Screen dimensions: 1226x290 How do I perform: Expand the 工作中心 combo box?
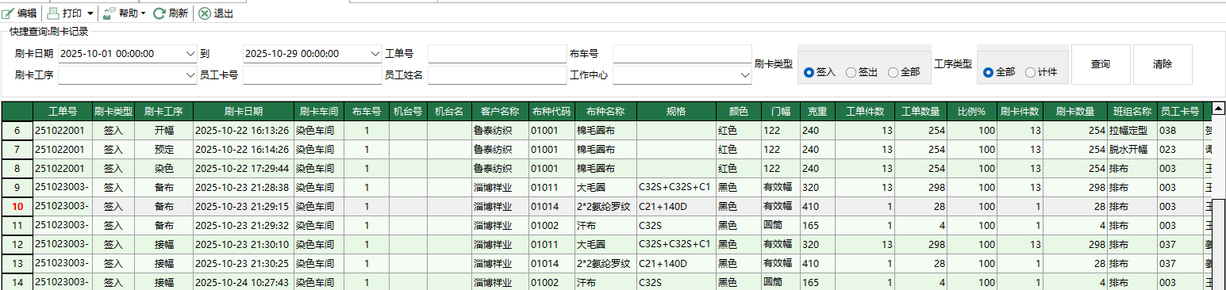click(x=745, y=75)
